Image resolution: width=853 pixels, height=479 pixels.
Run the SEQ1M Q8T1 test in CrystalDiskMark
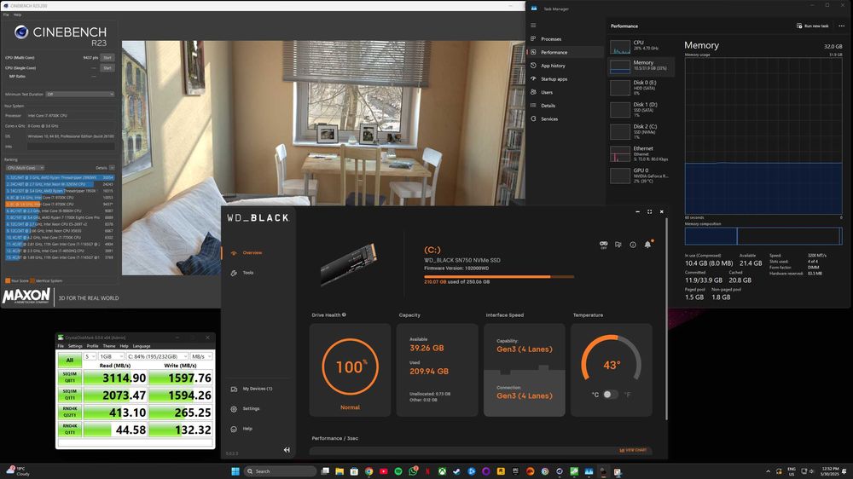[x=70, y=378]
